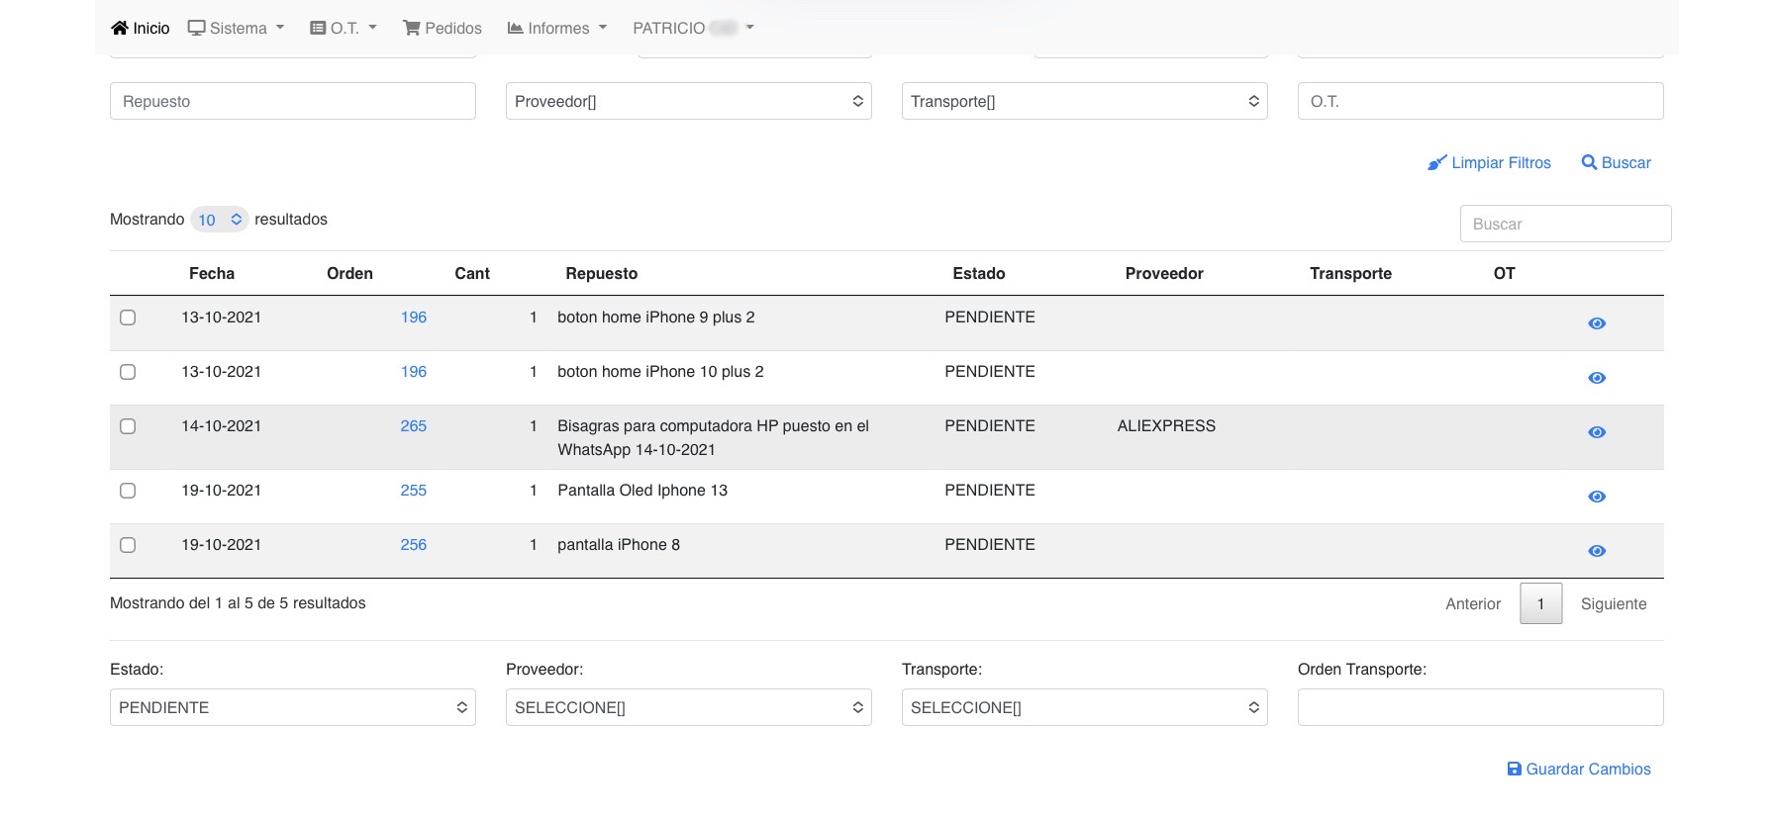
Task: Select page 1 in pagination
Action: point(1541,603)
